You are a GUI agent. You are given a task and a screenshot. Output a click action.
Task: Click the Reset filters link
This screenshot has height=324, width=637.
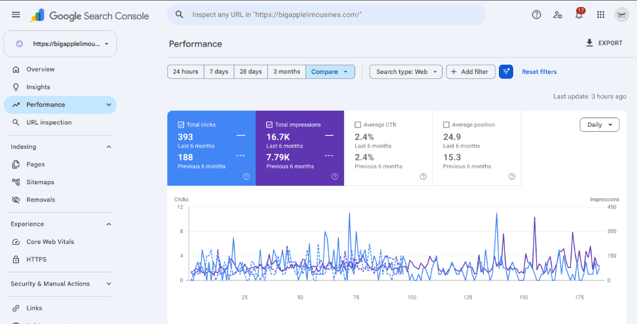coord(539,72)
